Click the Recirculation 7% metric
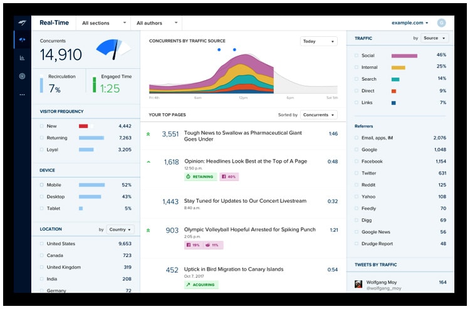 coord(58,84)
